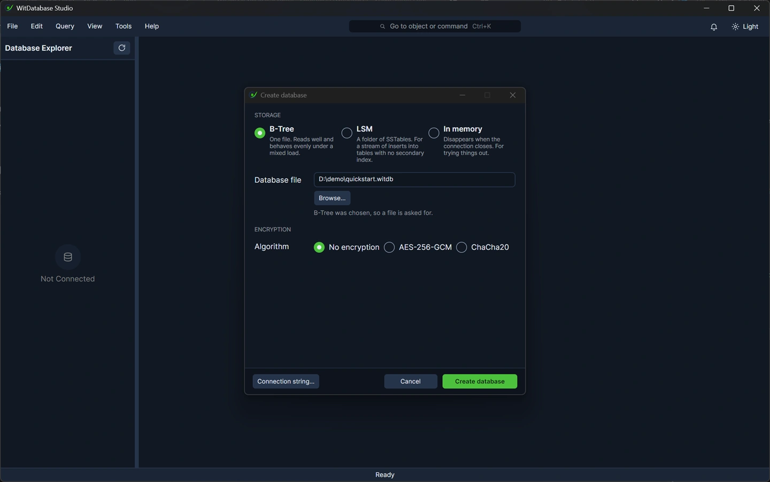
Task: Cancel database creation
Action: tap(411, 382)
